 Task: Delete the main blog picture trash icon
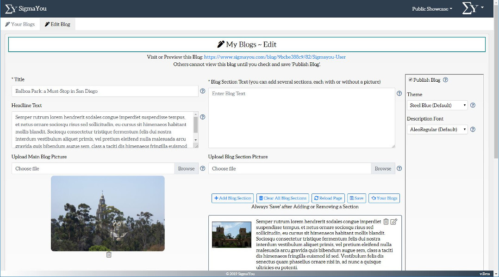[x=109, y=255]
